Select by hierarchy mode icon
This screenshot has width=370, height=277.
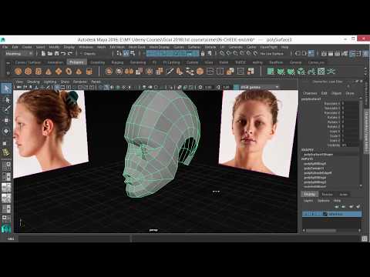click(x=119, y=53)
